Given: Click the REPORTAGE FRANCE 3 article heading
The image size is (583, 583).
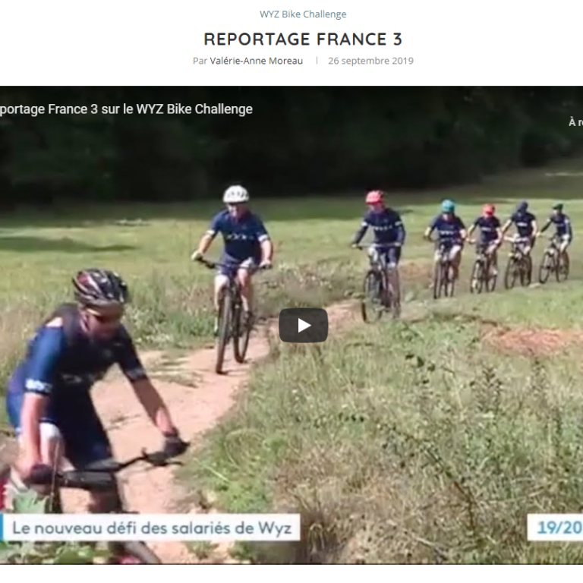Looking at the screenshot, I should click(x=303, y=39).
